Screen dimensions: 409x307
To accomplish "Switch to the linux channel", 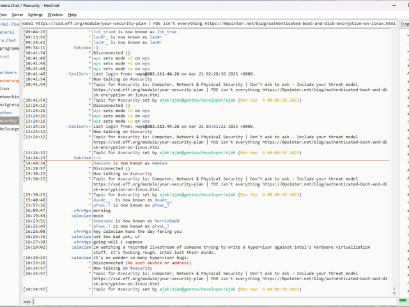I will click(5, 88).
